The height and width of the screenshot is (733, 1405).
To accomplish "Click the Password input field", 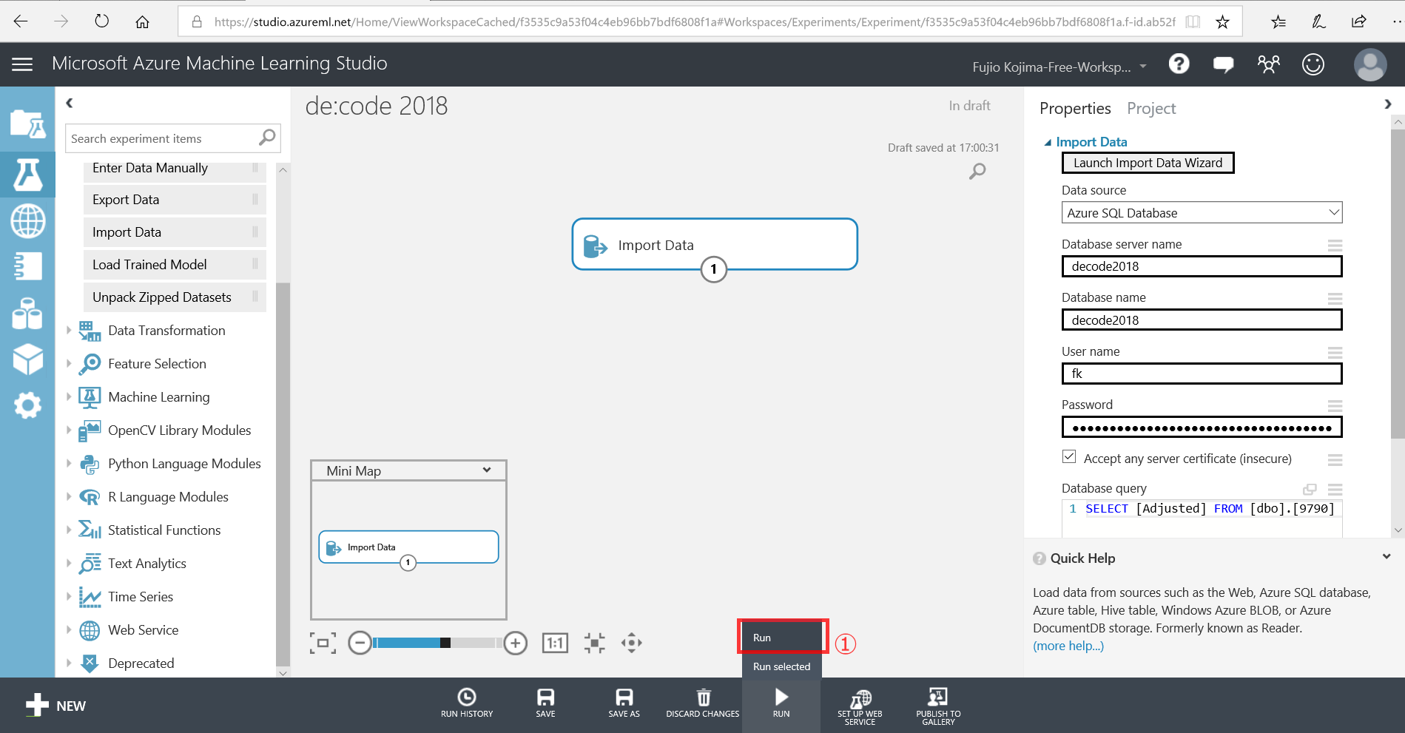I will coord(1202,428).
